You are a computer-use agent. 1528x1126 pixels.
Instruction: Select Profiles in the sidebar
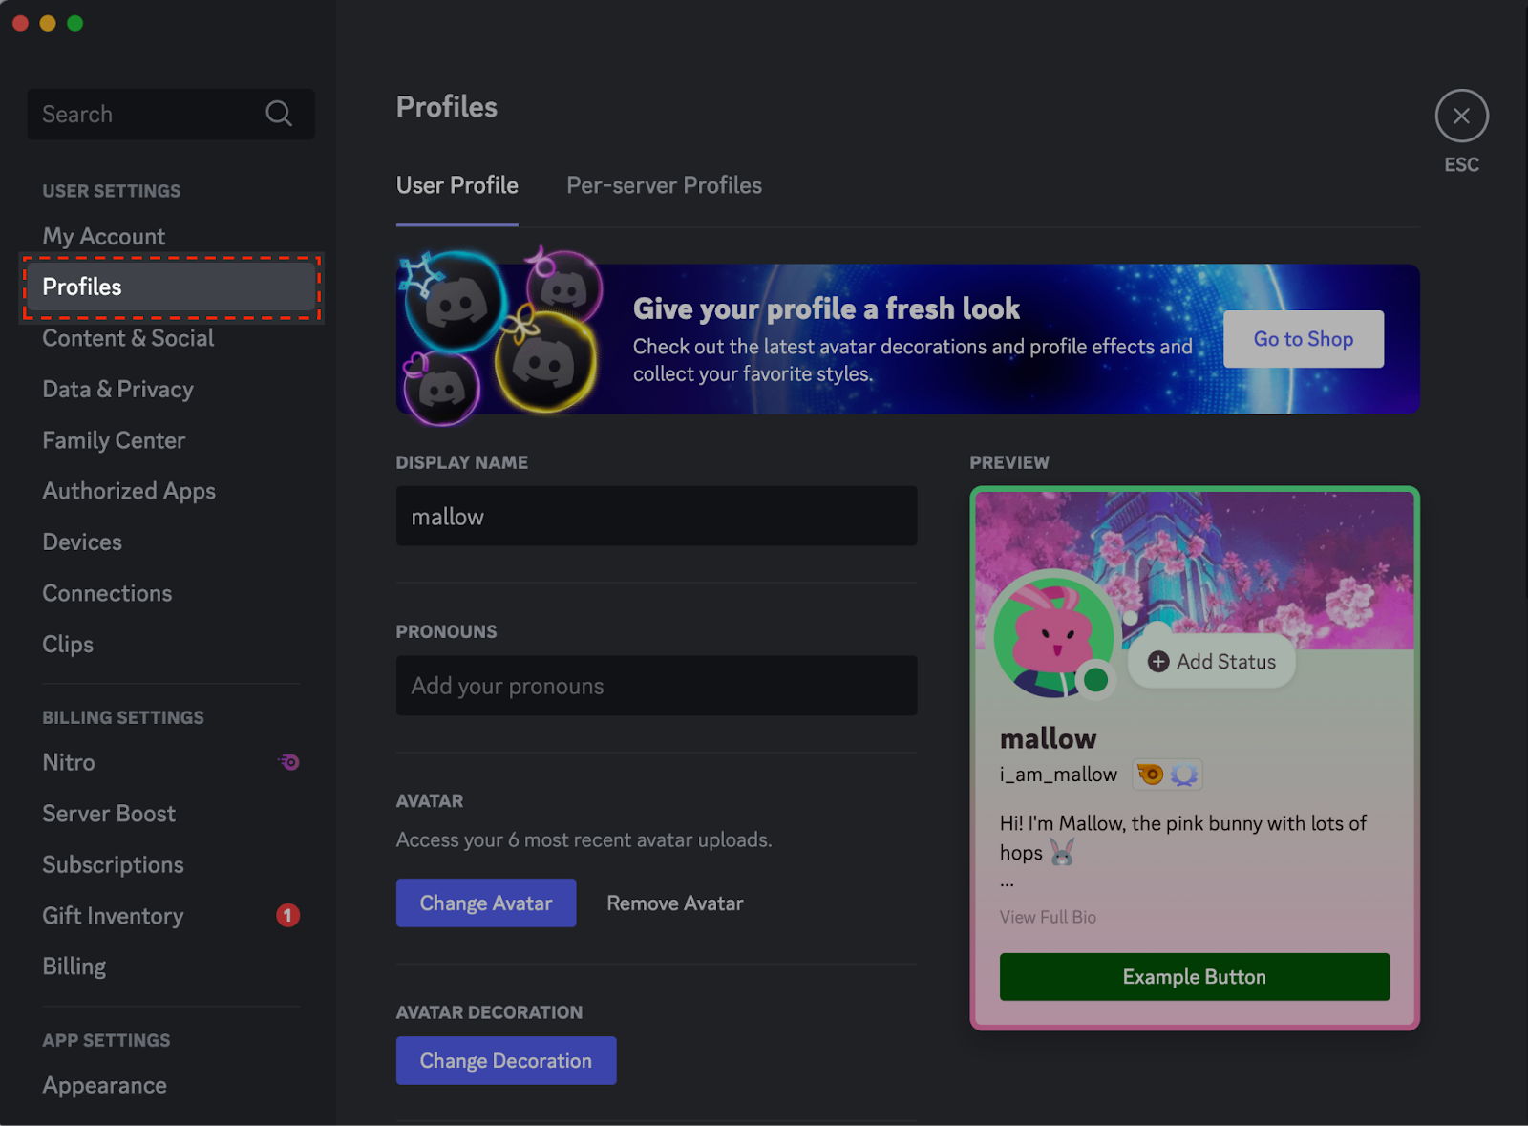pyautogui.click(x=172, y=287)
